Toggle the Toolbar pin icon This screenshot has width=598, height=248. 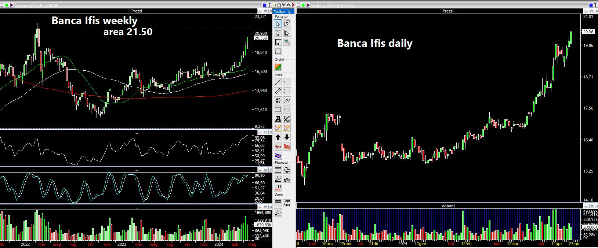point(290,12)
